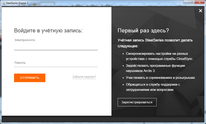Maximize the SteelSeries Engine 3 window
Viewport: 206px width, 124px height.
192,2
